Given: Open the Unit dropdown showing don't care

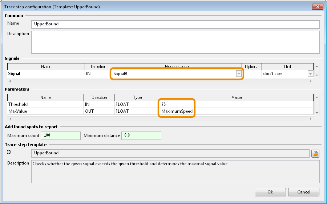Looking at the screenshot, I should [310, 74].
